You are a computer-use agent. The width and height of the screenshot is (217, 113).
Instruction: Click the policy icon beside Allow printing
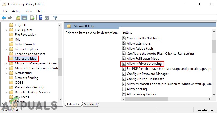click(x=124, y=89)
